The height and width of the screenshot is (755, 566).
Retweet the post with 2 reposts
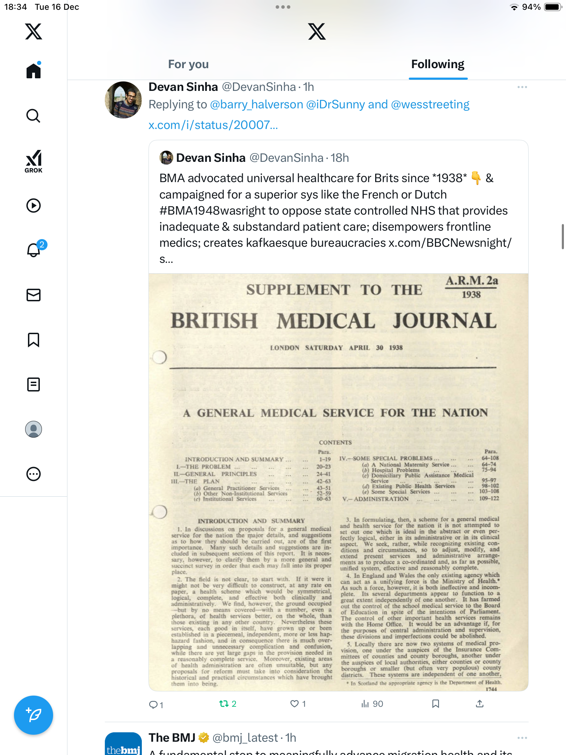point(228,704)
